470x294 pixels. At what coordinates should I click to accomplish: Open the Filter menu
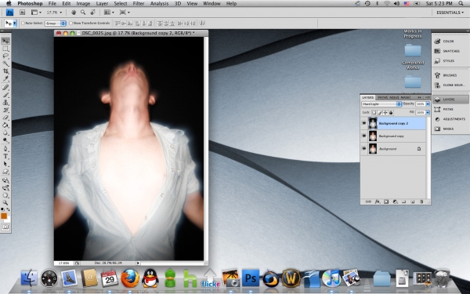coord(138,4)
